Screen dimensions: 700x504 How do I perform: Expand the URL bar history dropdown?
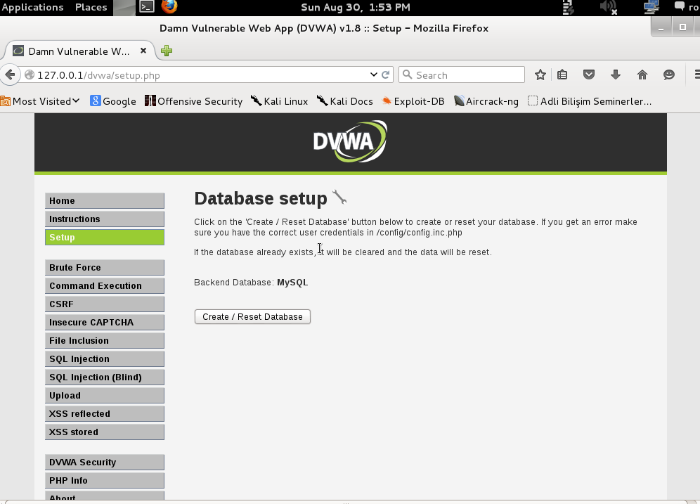point(373,75)
